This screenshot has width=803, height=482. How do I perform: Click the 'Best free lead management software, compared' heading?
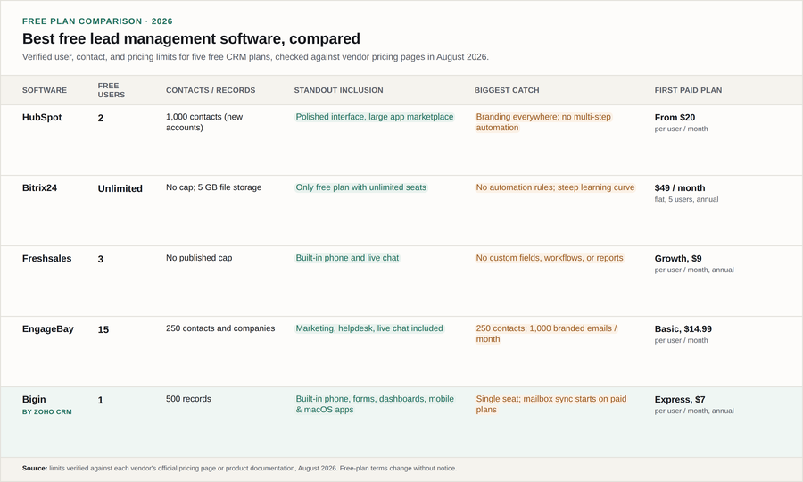click(191, 39)
